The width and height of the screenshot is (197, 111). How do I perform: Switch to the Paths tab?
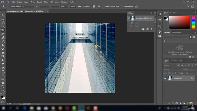(181, 61)
